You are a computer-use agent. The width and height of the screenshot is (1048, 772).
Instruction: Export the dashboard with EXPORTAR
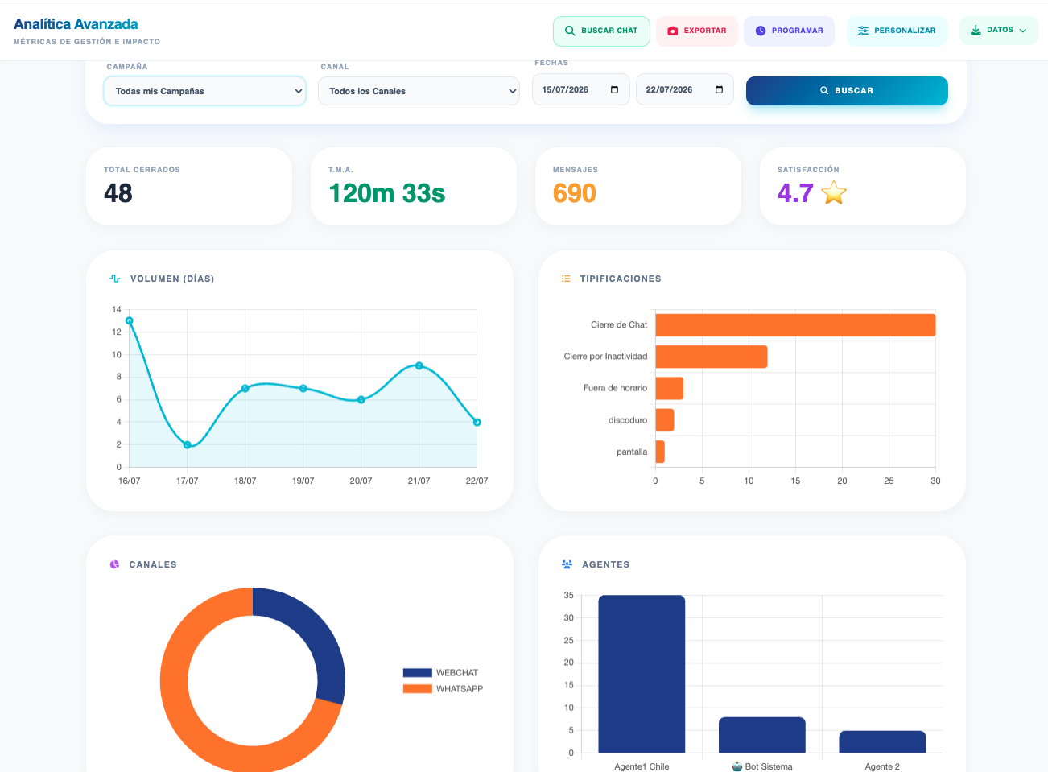coord(697,31)
